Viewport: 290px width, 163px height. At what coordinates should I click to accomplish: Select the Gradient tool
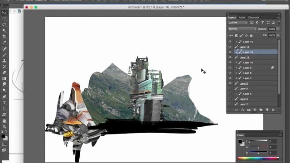pyautogui.click(x=4, y=78)
